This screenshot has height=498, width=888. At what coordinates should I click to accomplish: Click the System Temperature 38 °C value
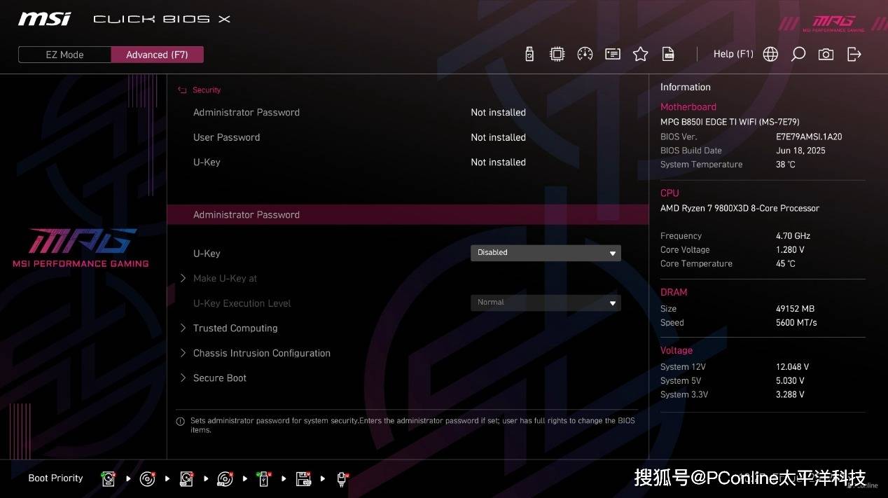786,165
